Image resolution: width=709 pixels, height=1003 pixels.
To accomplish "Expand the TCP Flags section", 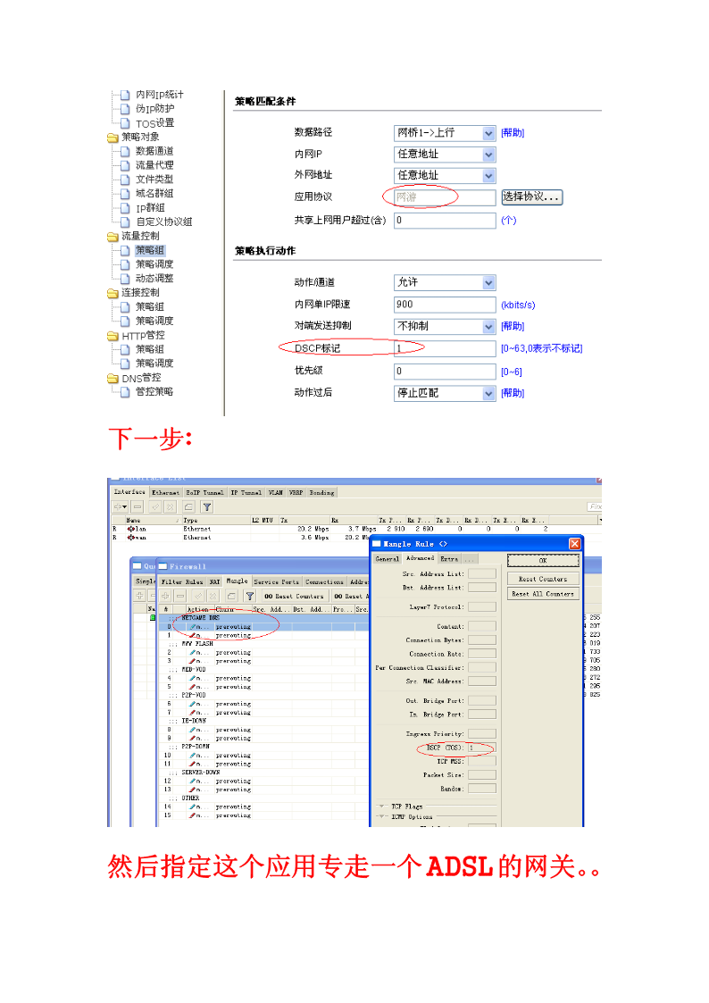I will coord(382,806).
